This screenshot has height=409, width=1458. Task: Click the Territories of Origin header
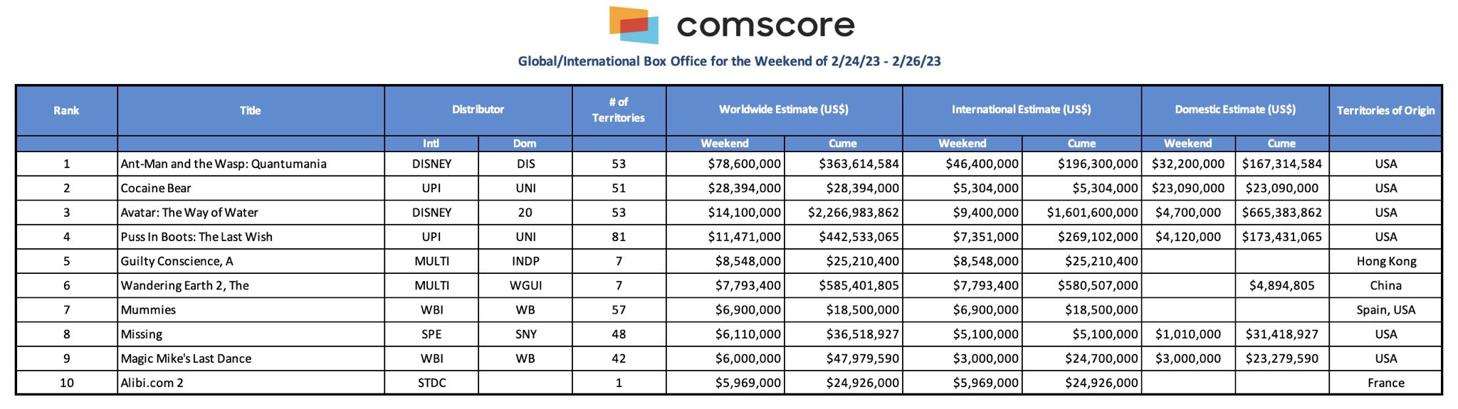pyautogui.click(x=1385, y=110)
